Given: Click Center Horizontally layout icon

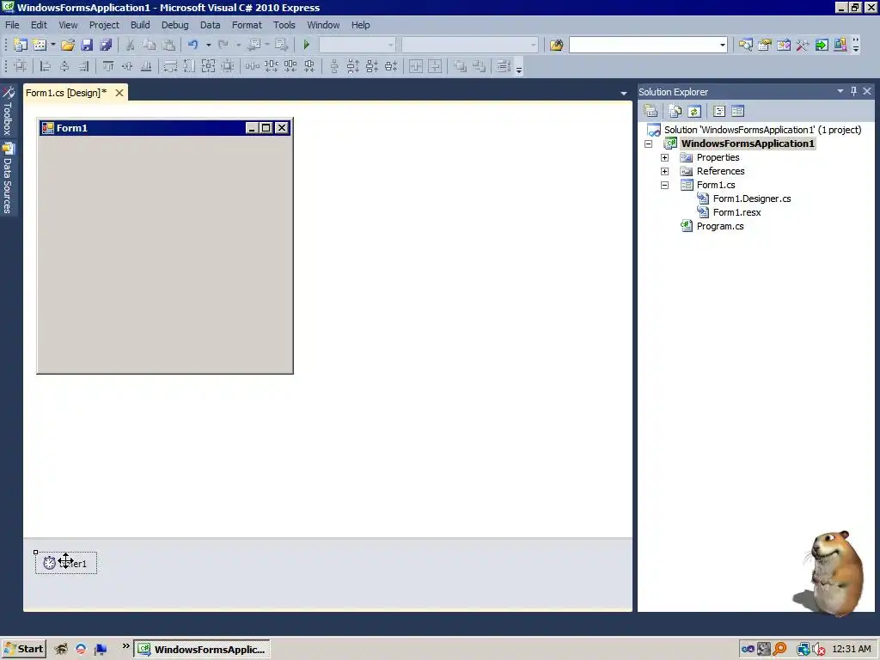Looking at the screenshot, I should click(x=416, y=66).
